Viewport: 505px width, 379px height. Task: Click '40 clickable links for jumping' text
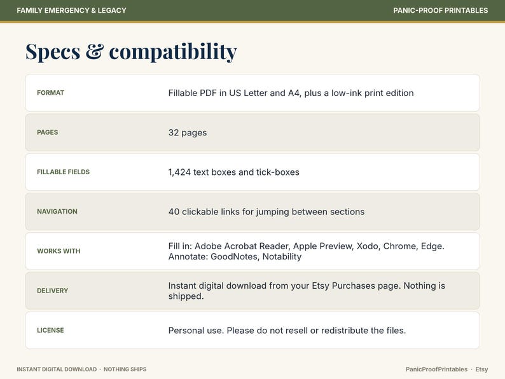[x=229, y=212]
